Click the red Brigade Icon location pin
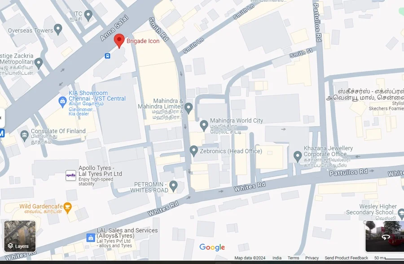This screenshot has height=264, width=404. [119, 41]
